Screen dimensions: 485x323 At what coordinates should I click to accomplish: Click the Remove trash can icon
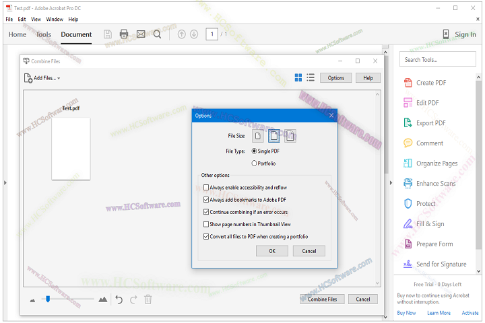click(x=148, y=299)
